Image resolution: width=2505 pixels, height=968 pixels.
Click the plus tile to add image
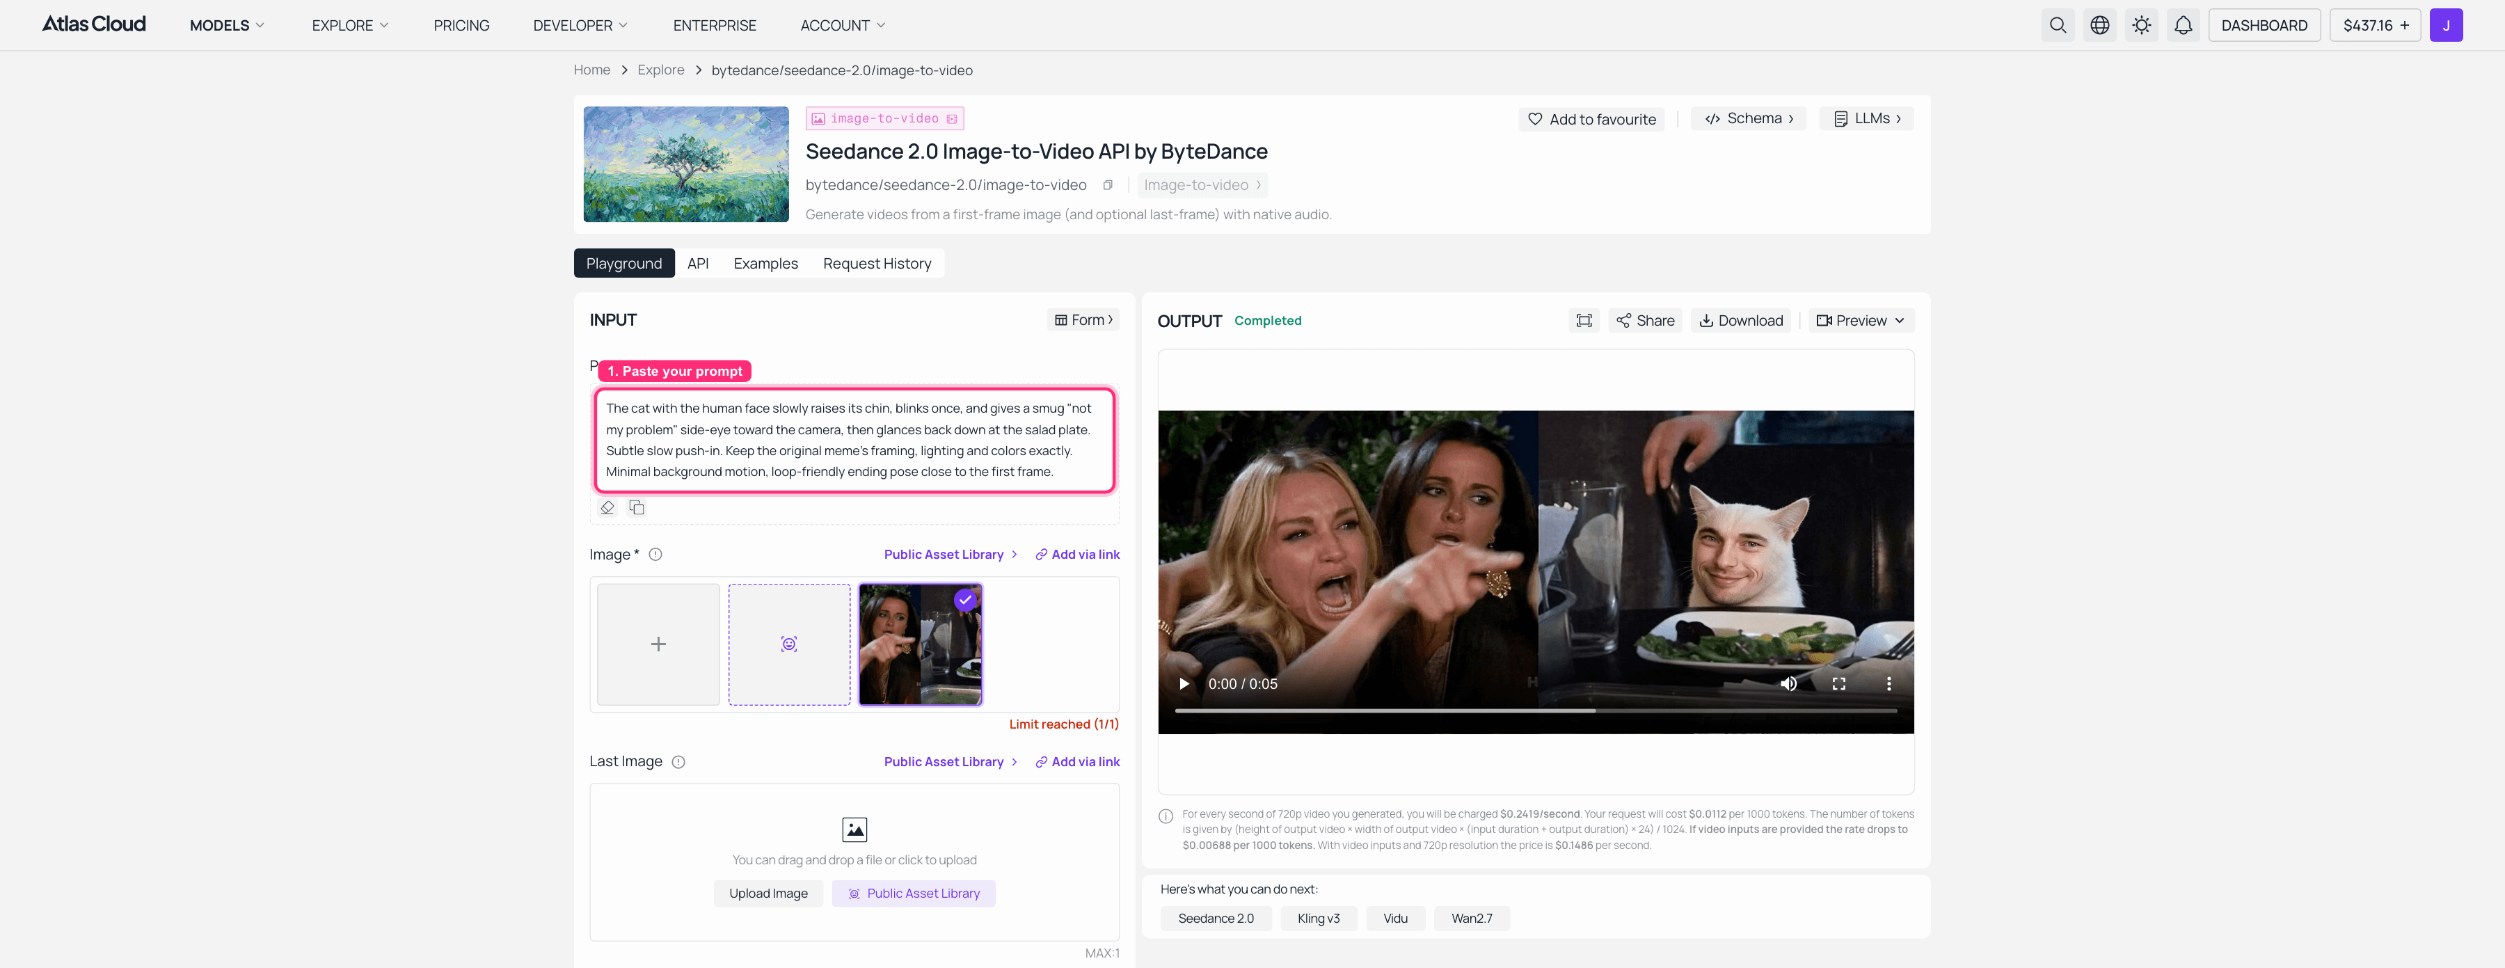[658, 644]
